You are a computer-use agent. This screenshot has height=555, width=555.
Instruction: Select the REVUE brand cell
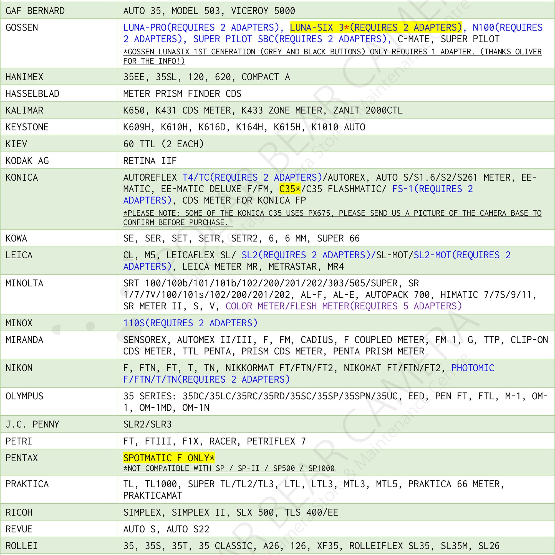(59, 529)
